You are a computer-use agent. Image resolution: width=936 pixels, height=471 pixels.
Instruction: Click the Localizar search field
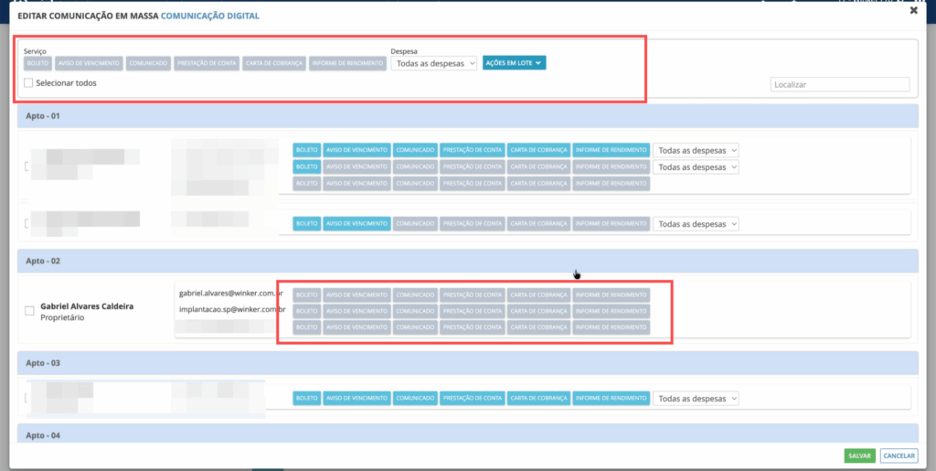tap(840, 84)
